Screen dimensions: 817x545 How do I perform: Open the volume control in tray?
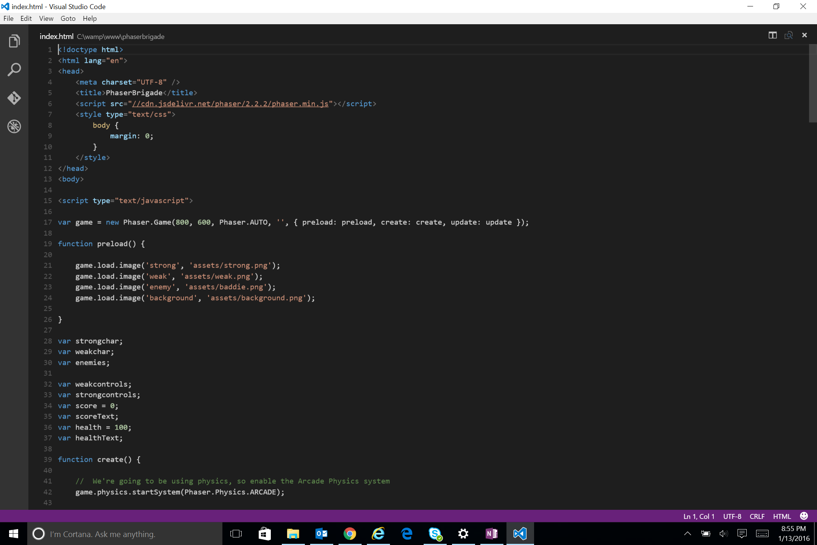[723, 534]
